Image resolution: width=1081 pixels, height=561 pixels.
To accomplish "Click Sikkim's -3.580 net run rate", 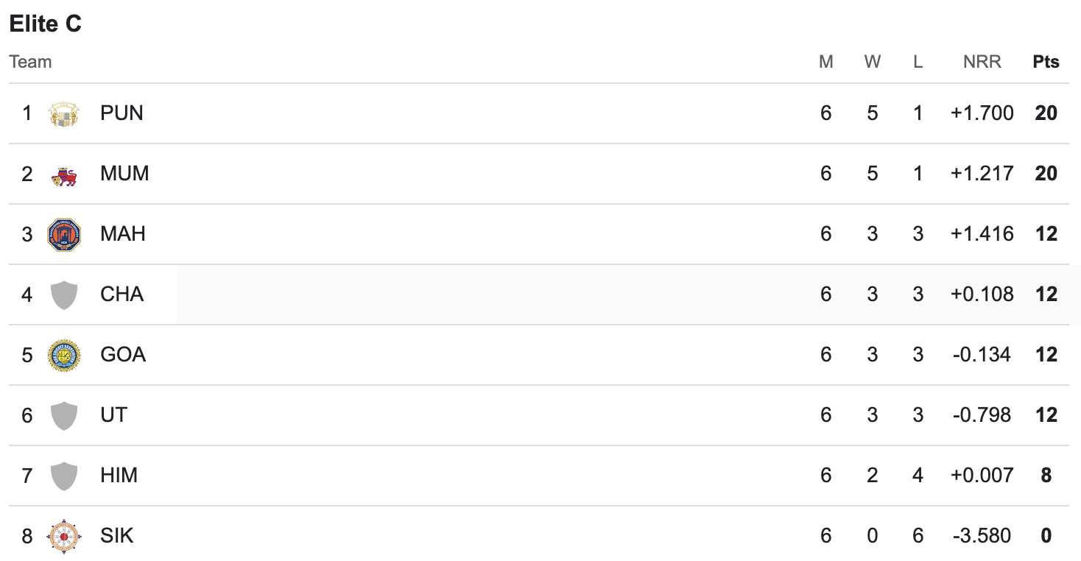I will [982, 536].
